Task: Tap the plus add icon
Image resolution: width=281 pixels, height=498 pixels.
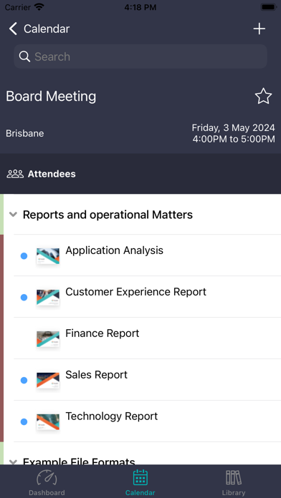Action: click(x=259, y=29)
